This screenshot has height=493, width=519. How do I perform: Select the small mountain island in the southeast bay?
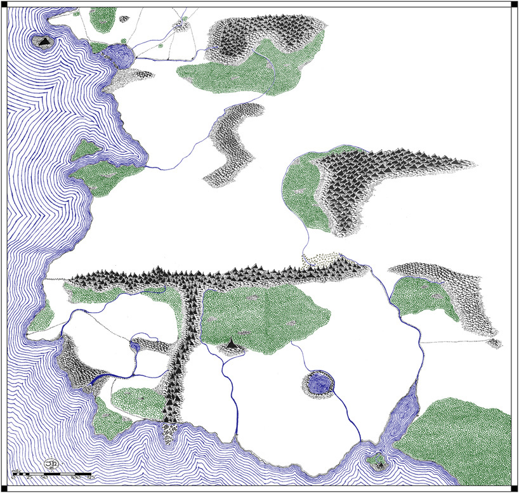pyautogui.click(x=379, y=463)
